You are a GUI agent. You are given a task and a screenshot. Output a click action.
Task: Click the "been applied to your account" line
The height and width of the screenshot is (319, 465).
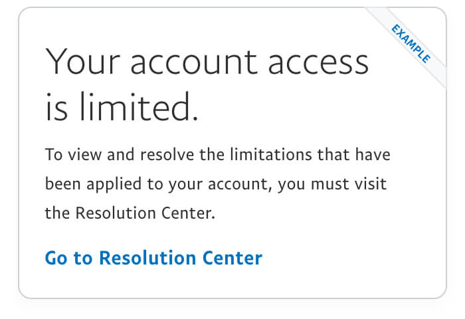[x=215, y=184]
